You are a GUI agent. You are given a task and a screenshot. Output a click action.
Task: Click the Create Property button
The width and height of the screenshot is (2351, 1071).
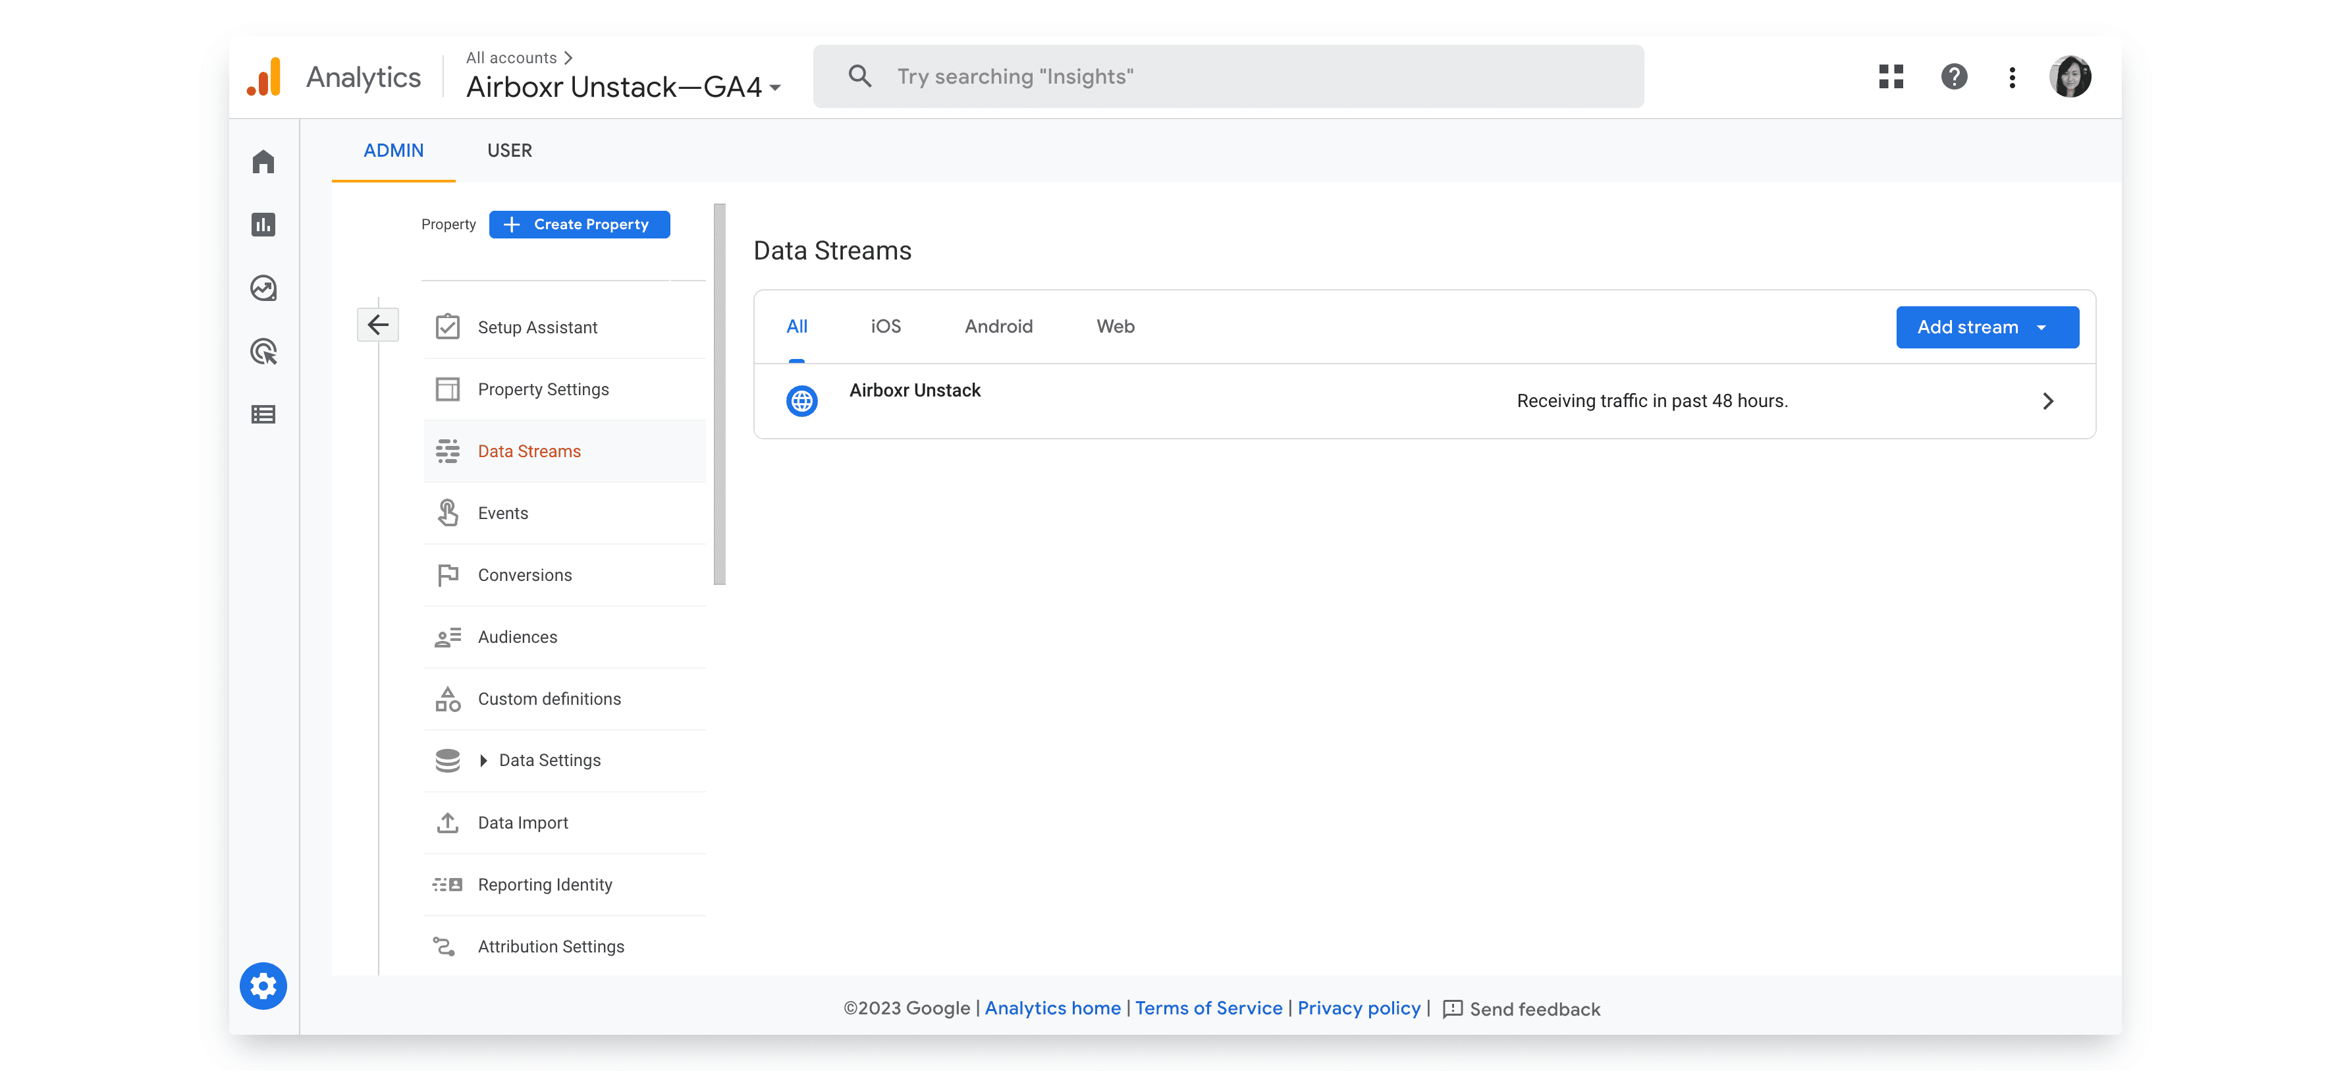(x=580, y=225)
